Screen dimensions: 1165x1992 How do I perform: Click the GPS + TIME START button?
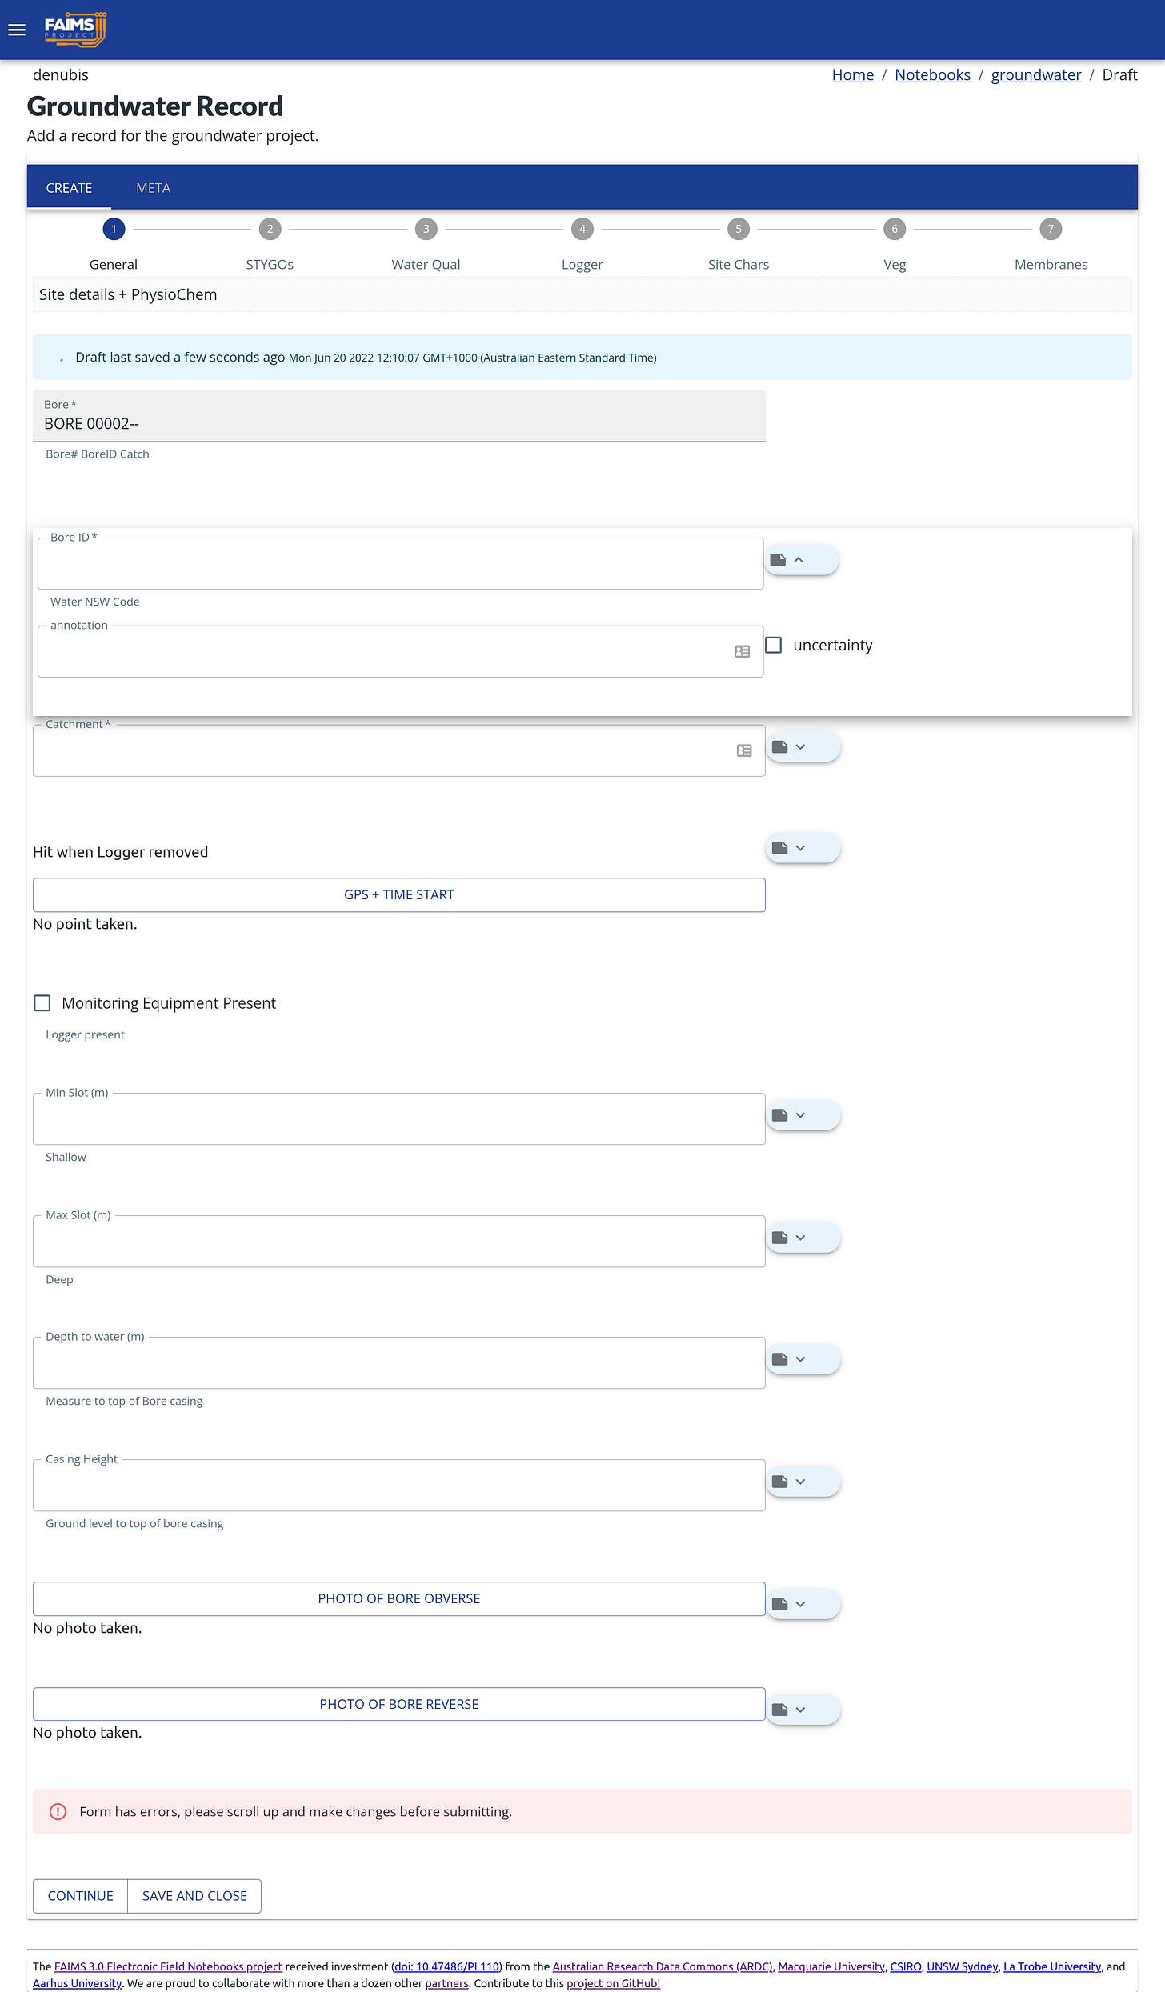(x=399, y=894)
